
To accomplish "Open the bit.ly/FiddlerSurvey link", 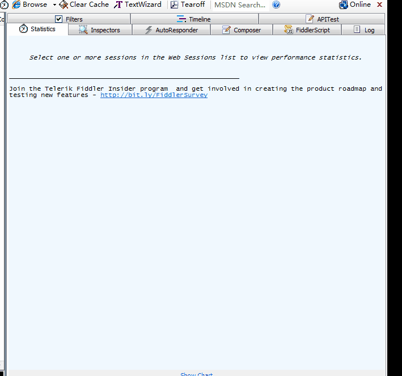I will (154, 95).
